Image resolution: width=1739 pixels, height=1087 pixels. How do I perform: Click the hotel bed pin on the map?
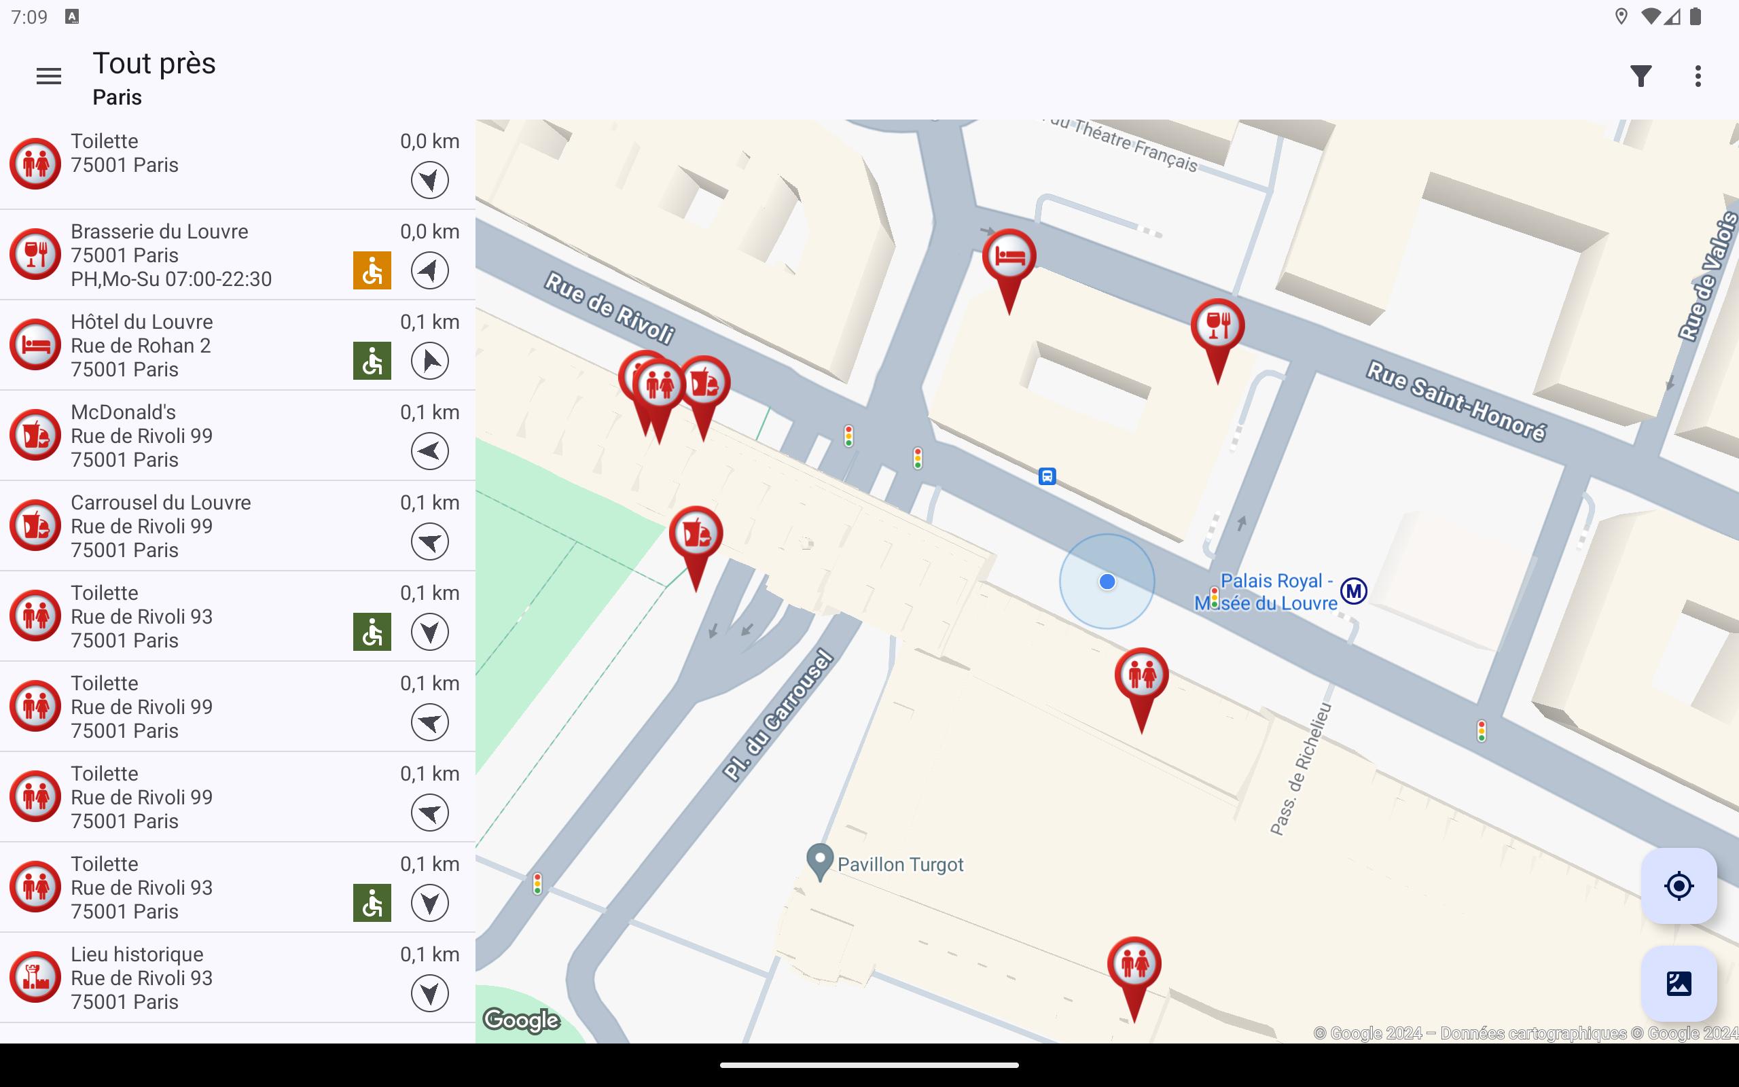(x=1009, y=259)
